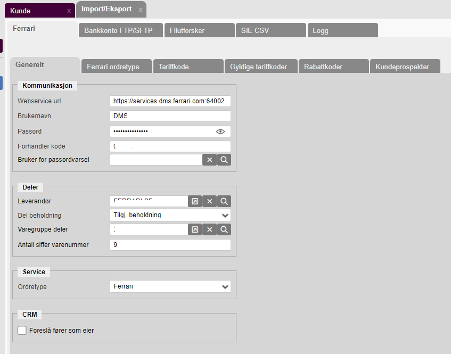The height and width of the screenshot is (354, 451).
Task: Click the Deler group heading
Action: (30, 187)
